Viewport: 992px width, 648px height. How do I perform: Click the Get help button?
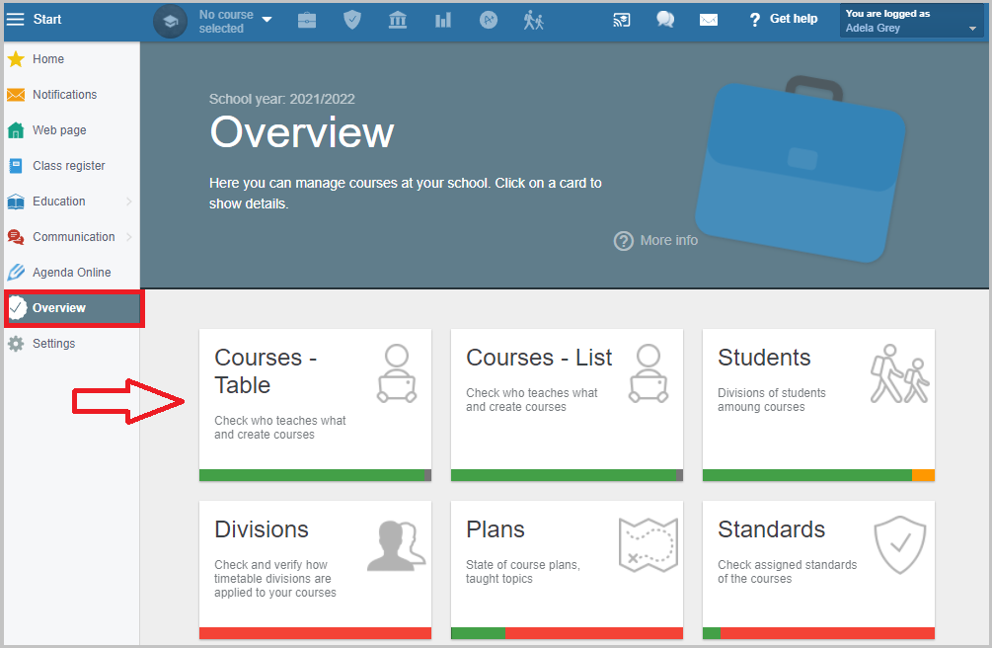[783, 19]
